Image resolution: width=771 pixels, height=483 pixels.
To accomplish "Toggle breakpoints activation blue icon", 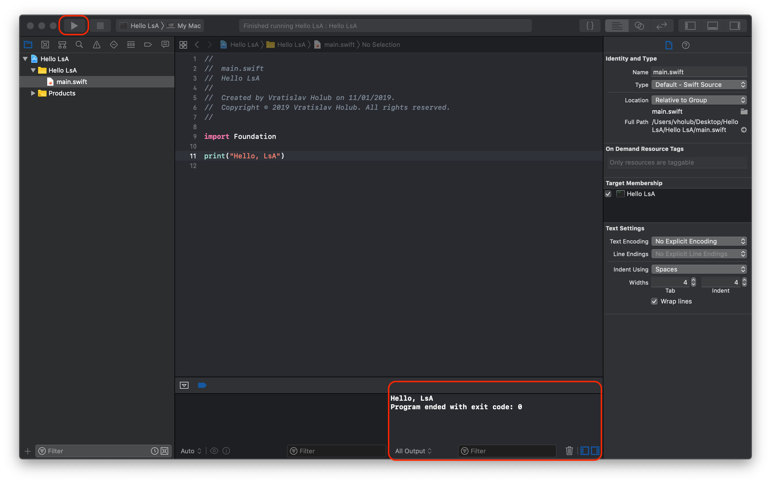I will (202, 385).
